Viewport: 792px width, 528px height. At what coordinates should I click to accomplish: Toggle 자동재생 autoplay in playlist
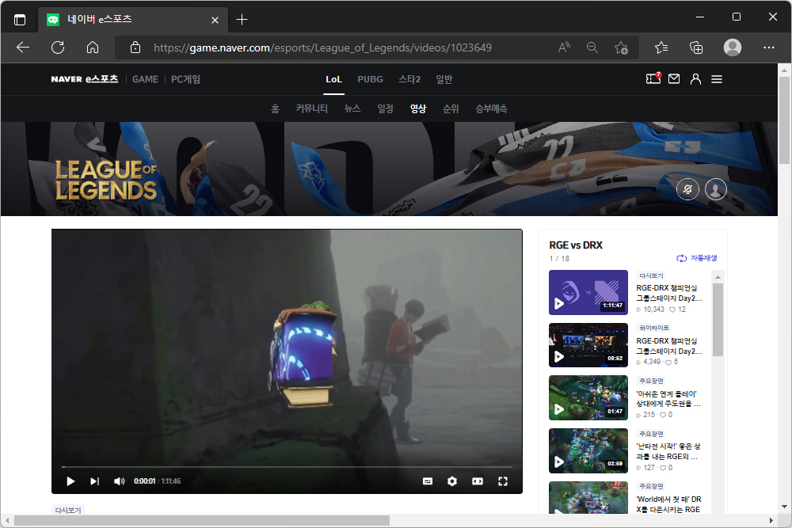click(x=696, y=258)
